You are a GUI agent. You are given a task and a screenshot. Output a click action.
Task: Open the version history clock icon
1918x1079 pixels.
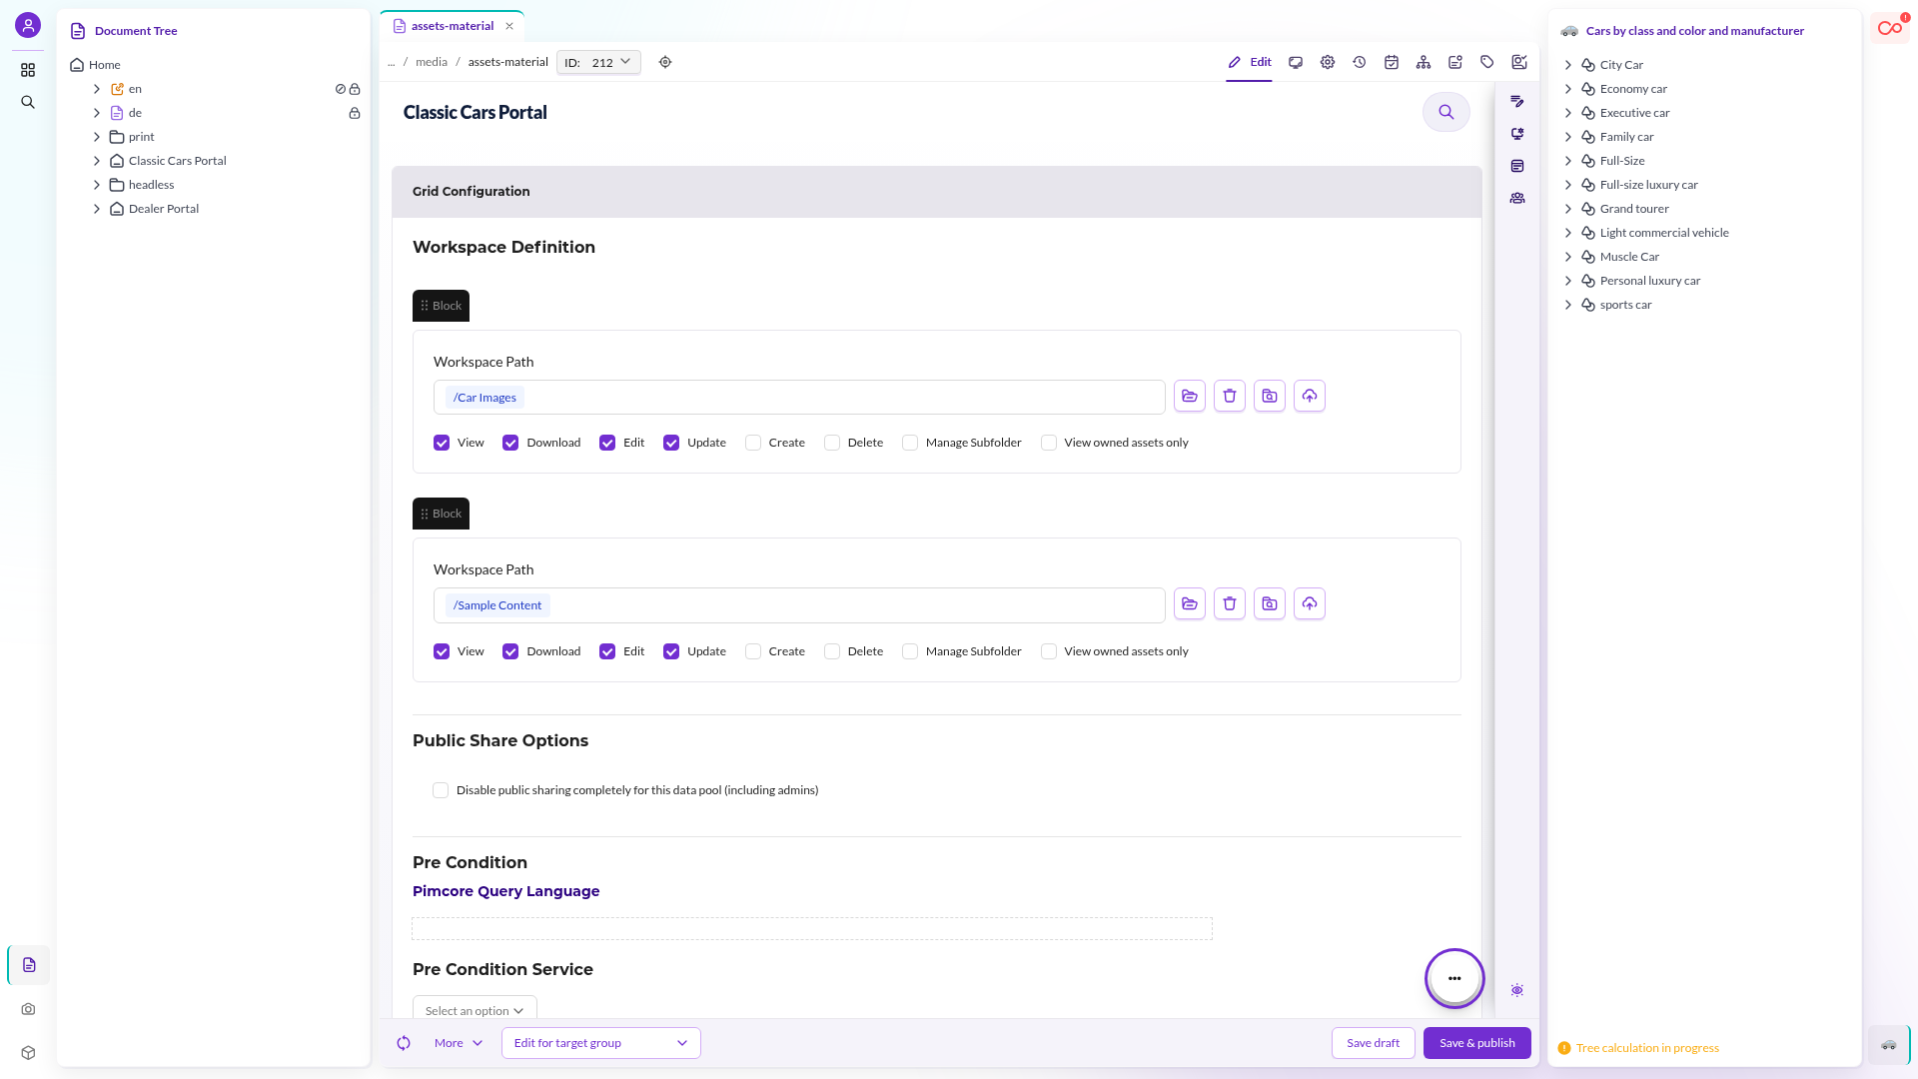1360,62
